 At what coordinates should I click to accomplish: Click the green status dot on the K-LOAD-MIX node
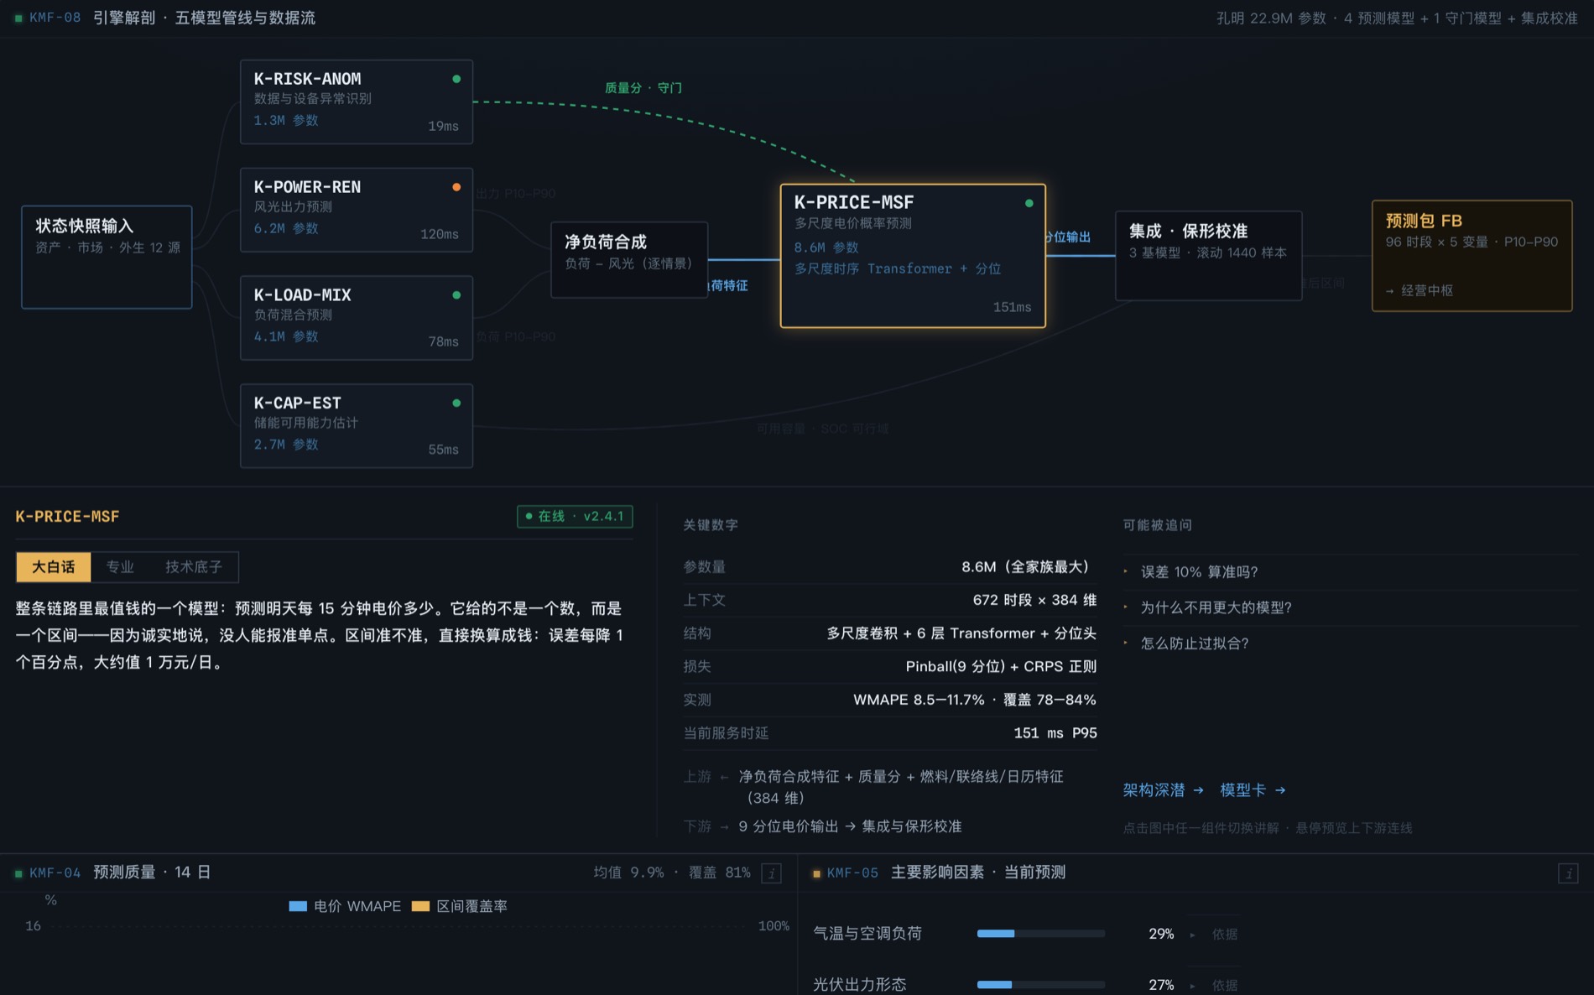pyautogui.click(x=456, y=295)
